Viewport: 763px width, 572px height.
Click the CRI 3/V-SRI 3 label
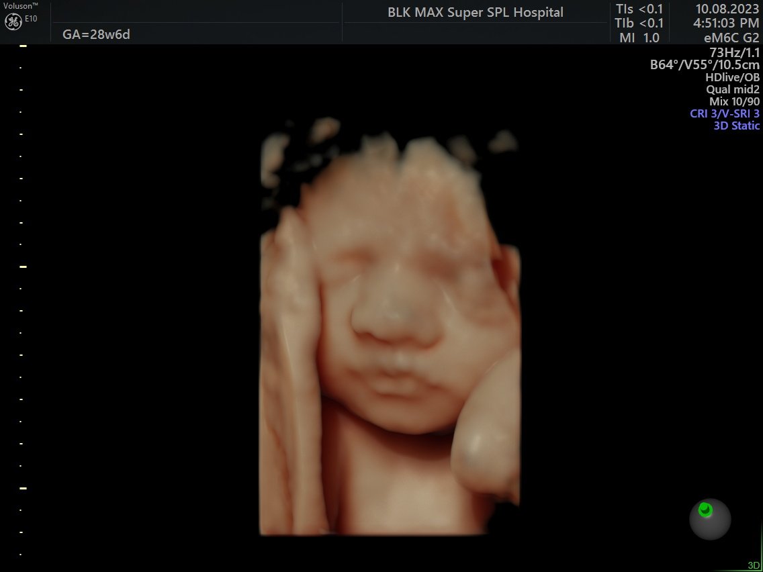(725, 113)
